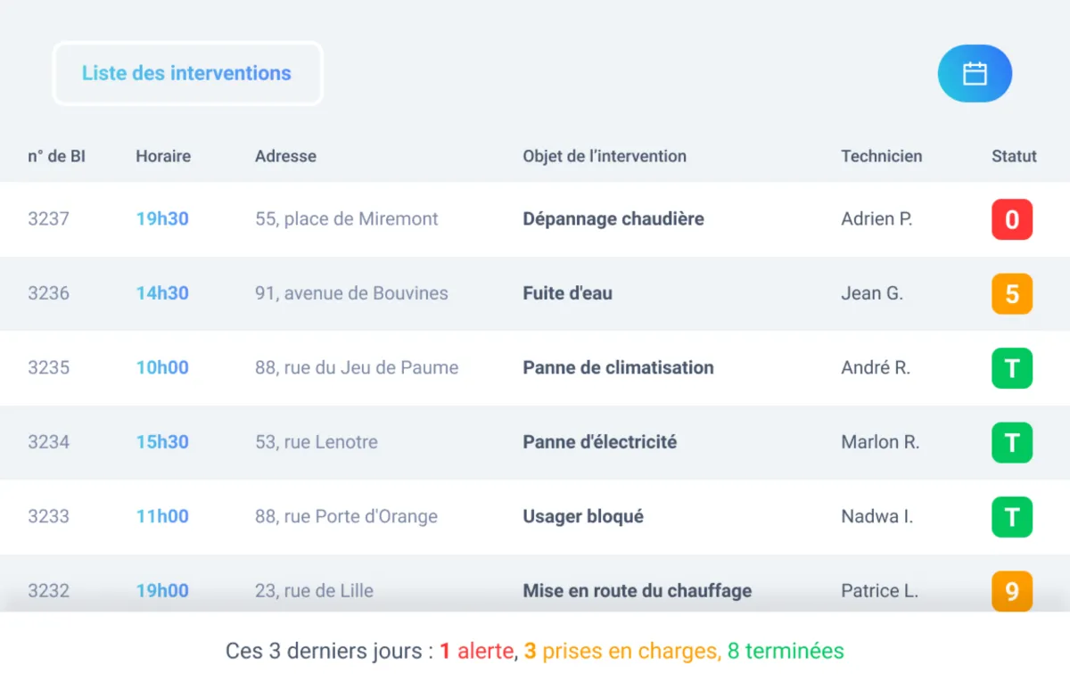This screenshot has height=690, width=1070.
Task: Click red status badge for BI 3237
Action: [1012, 219]
